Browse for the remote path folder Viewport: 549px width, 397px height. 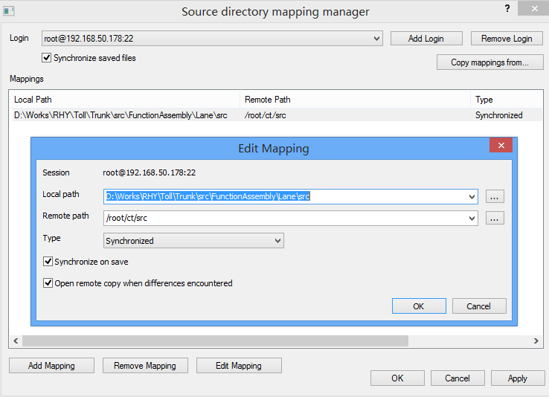pos(495,219)
